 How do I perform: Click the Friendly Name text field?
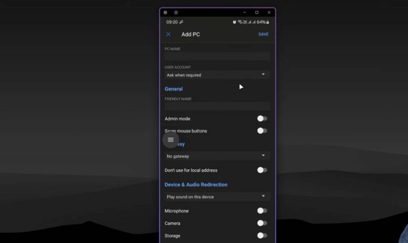[217, 106]
